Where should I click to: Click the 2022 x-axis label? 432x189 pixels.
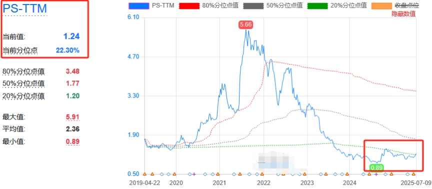coord(263,182)
